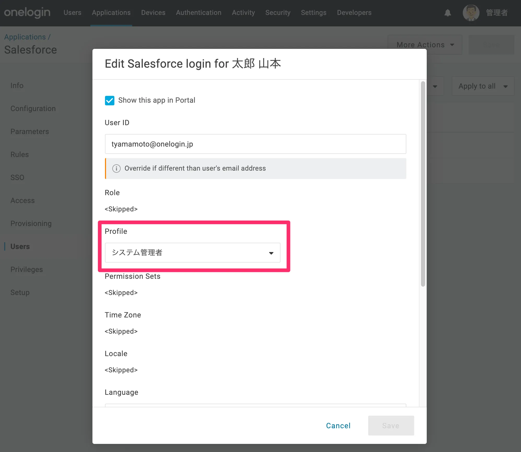
Task: Open the Apply to all dropdown
Action: tap(483, 86)
